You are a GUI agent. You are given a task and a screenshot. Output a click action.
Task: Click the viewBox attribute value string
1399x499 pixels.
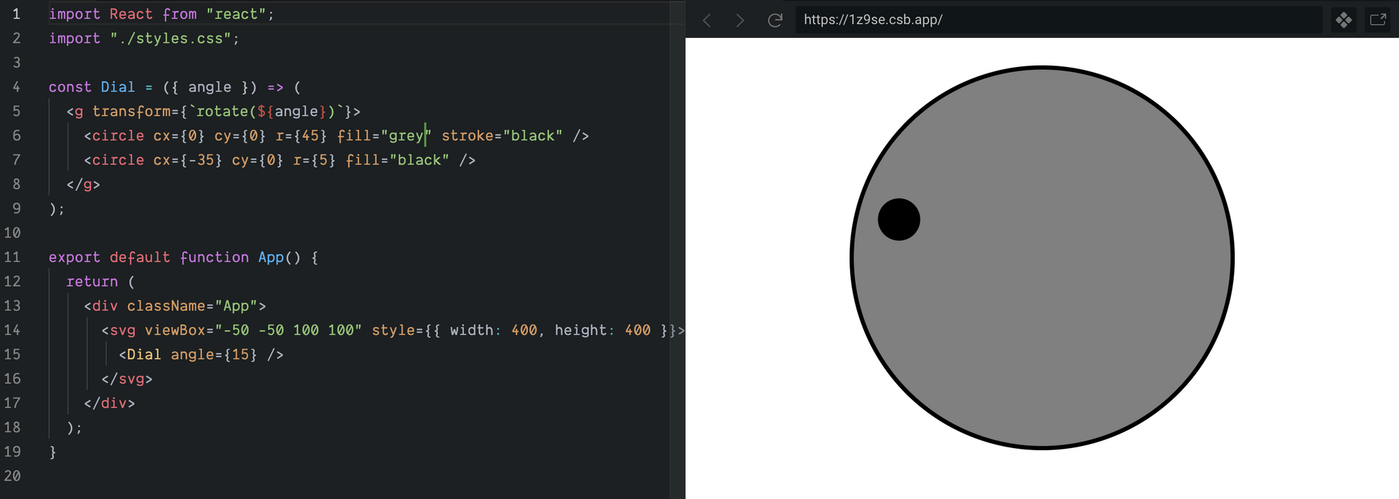[x=288, y=330]
